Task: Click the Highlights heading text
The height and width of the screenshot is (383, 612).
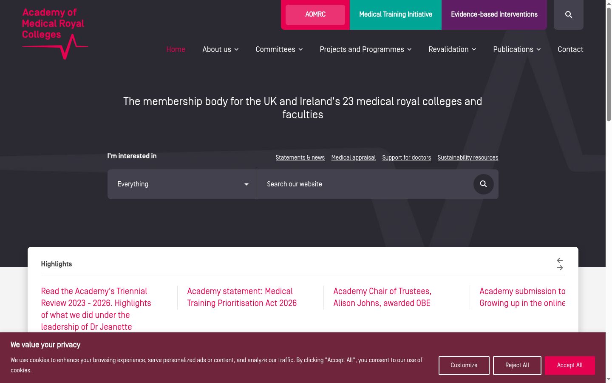Action: coord(57,264)
